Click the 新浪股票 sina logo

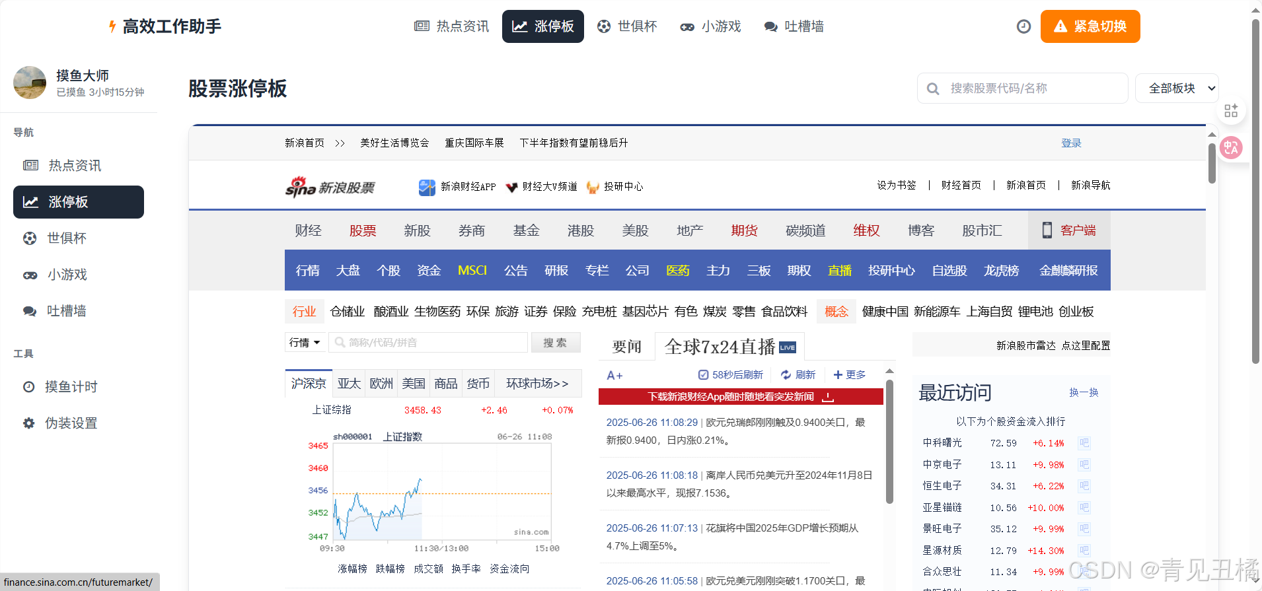point(330,187)
